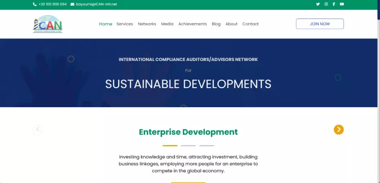Viewport: 380px width, 183px height.
Task: Open the Twitter social icon
Action: pyautogui.click(x=318, y=4)
